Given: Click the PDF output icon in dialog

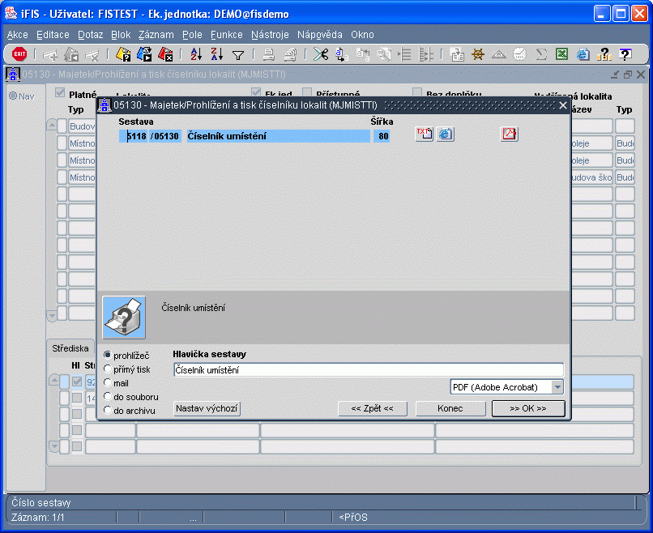Looking at the screenshot, I should coord(509,134).
